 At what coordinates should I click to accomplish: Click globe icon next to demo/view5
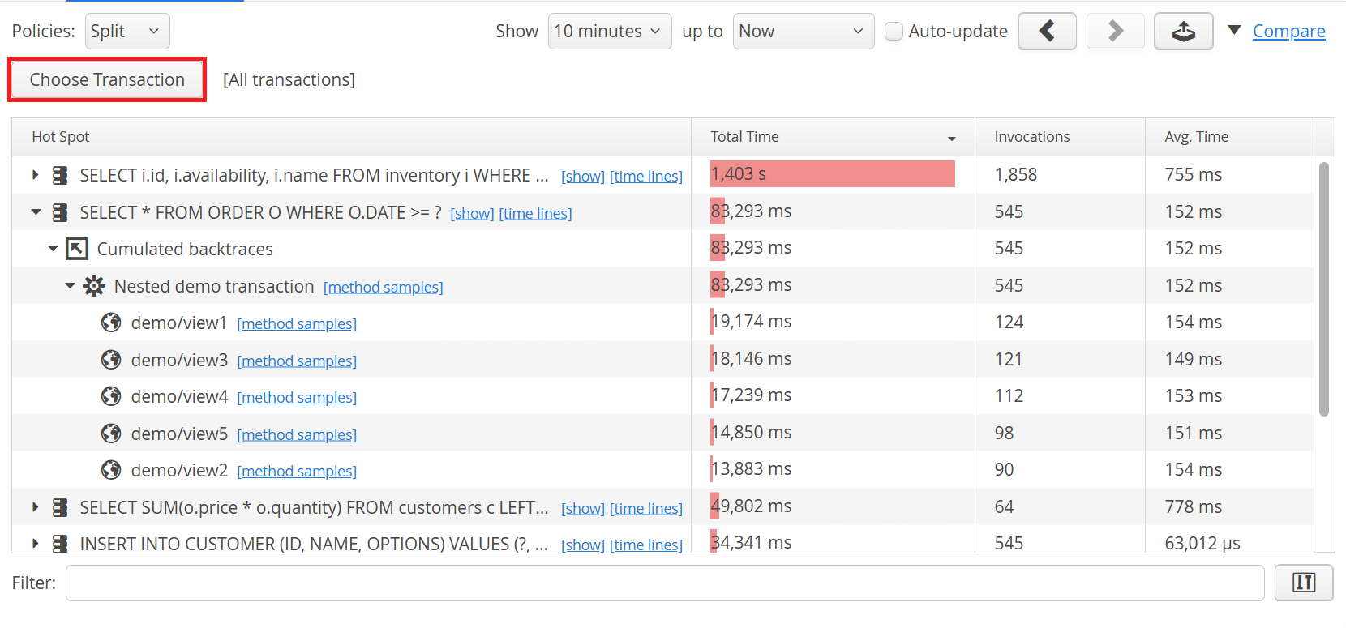click(111, 434)
